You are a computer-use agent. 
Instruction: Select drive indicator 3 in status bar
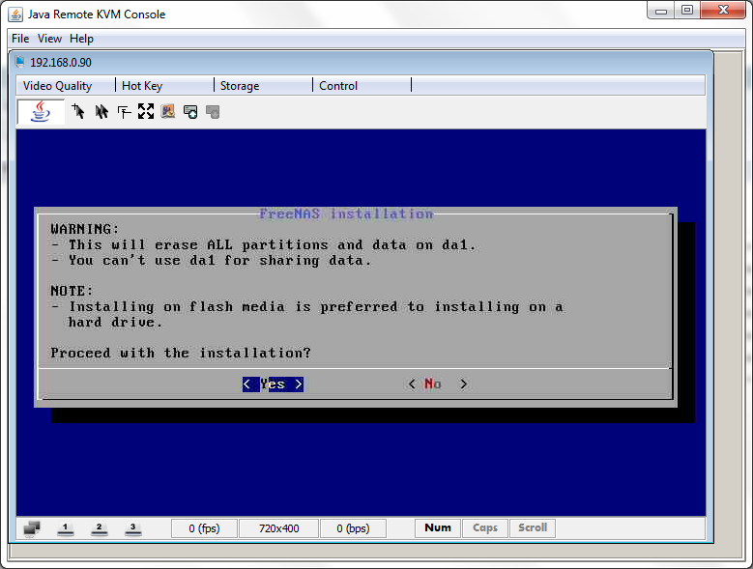[132, 528]
